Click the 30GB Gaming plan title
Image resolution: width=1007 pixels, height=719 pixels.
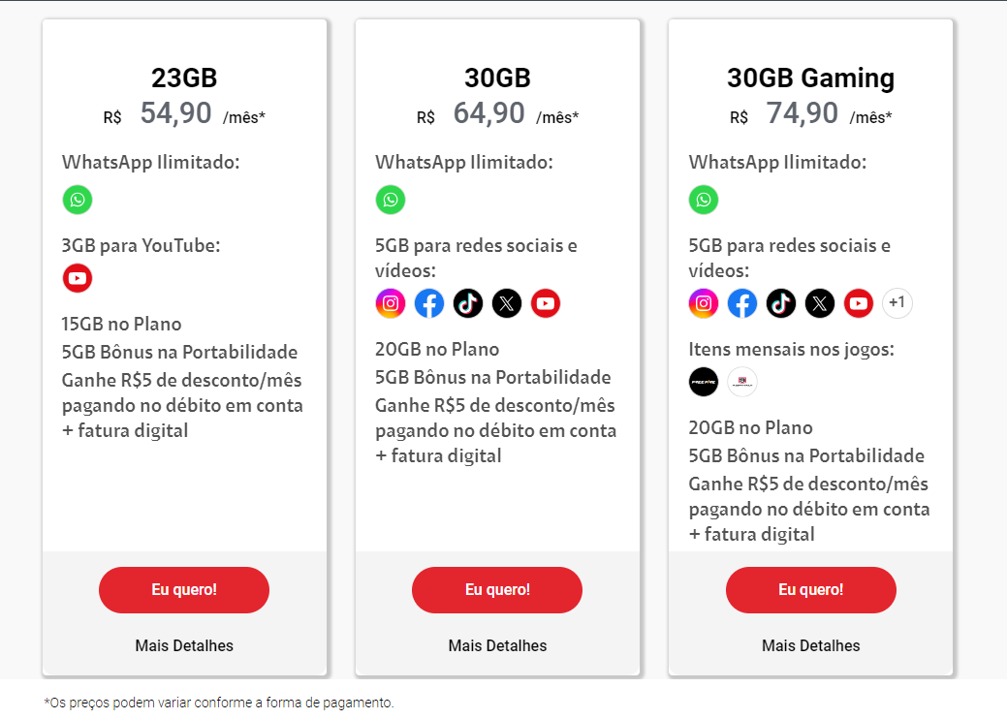click(810, 78)
